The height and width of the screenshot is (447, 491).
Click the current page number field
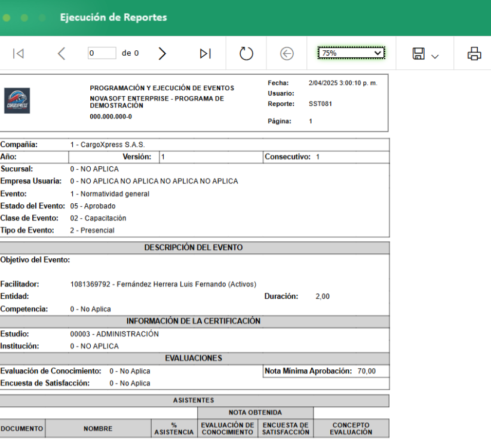pyautogui.click(x=102, y=53)
